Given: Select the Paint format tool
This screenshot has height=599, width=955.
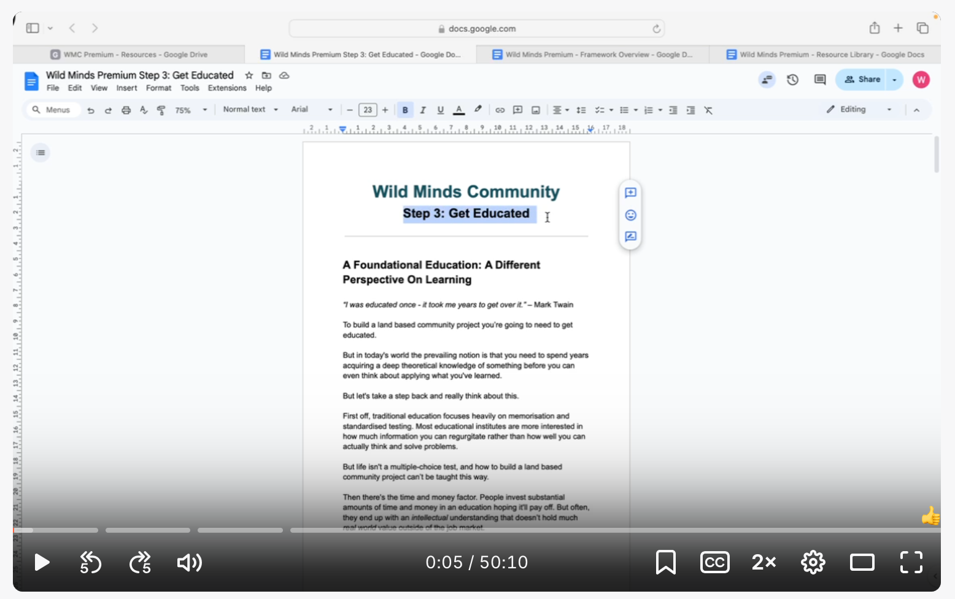Looking at the screenshot, I should (x=161, y=110).
